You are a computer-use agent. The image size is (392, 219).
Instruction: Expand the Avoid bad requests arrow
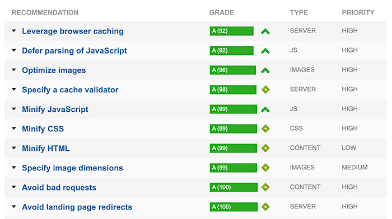[x=14, y=187]
